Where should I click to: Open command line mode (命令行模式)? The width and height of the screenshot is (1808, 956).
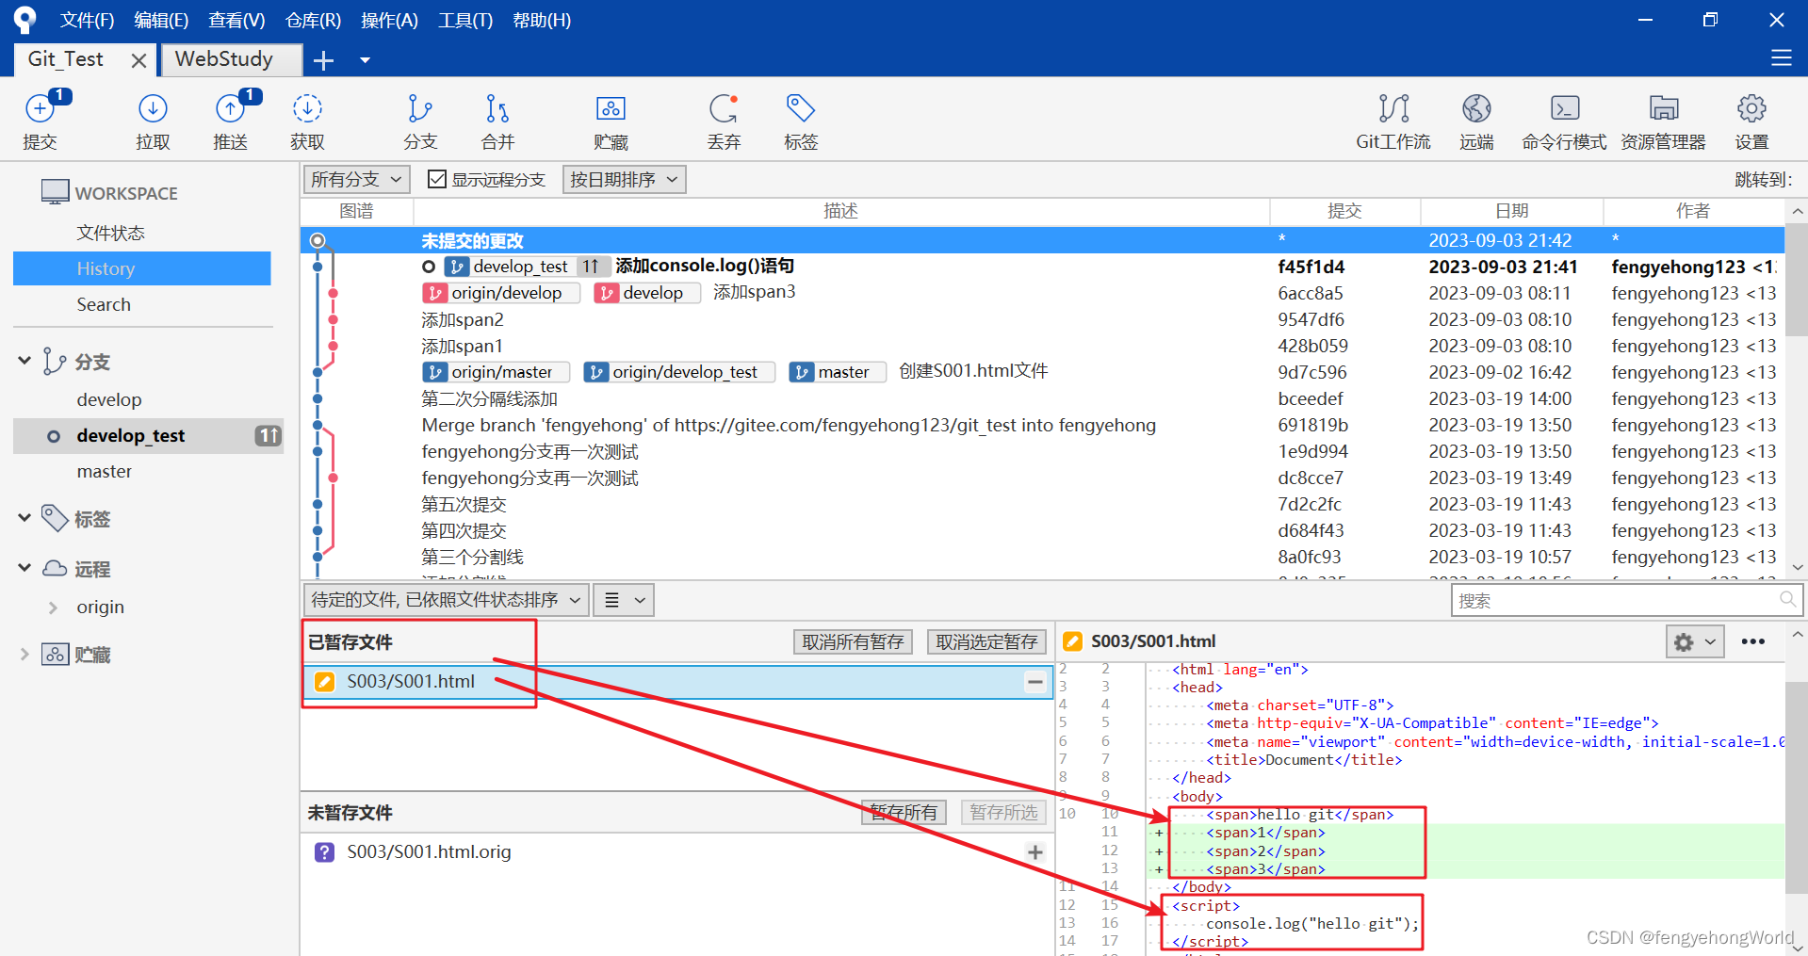pos(1564,121)
